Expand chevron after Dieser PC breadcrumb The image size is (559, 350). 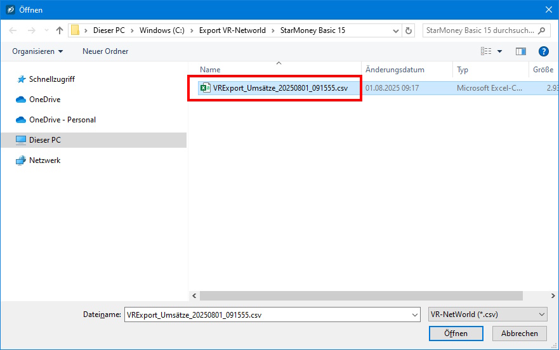(x=132, y=30)
